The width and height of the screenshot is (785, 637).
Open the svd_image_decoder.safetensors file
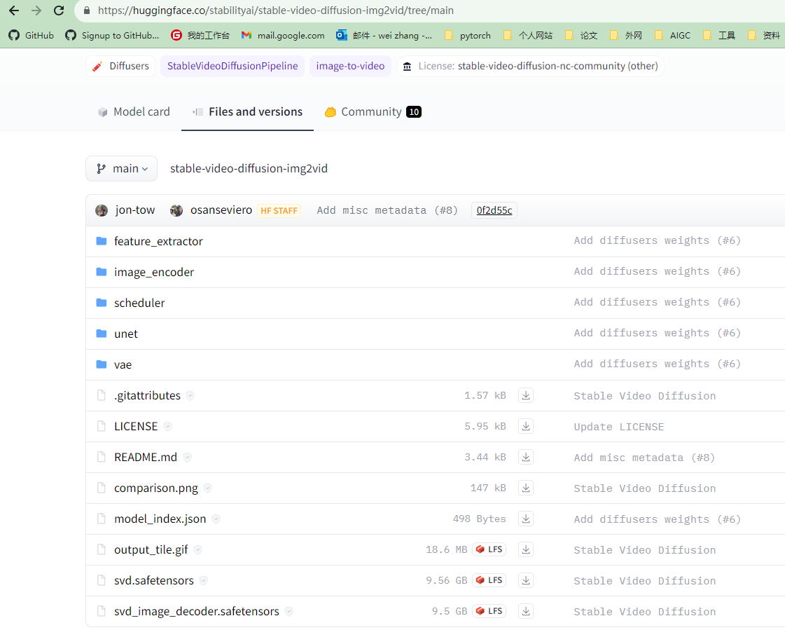tap(197, 612)
